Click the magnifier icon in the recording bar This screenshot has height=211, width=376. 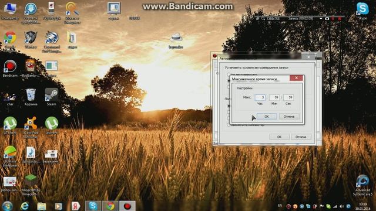(263, 18)
